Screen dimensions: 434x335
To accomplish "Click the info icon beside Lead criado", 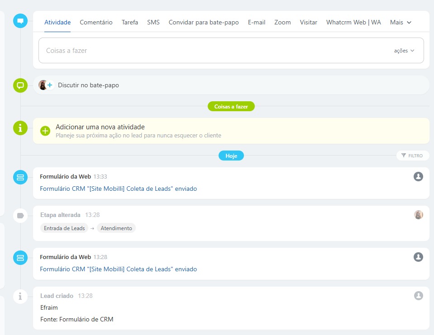I will [20, 297].
